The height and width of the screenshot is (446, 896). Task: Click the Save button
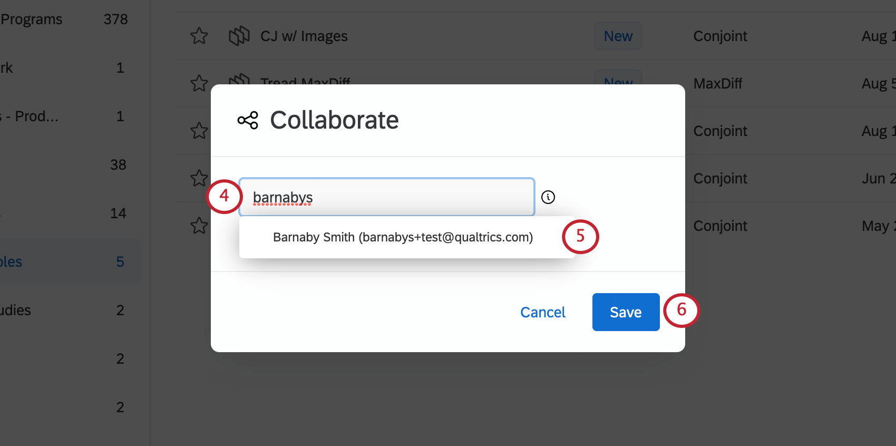pyautogui.click(x=625, y=312)
